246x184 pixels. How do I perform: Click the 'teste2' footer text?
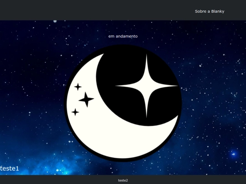[123, 180]
